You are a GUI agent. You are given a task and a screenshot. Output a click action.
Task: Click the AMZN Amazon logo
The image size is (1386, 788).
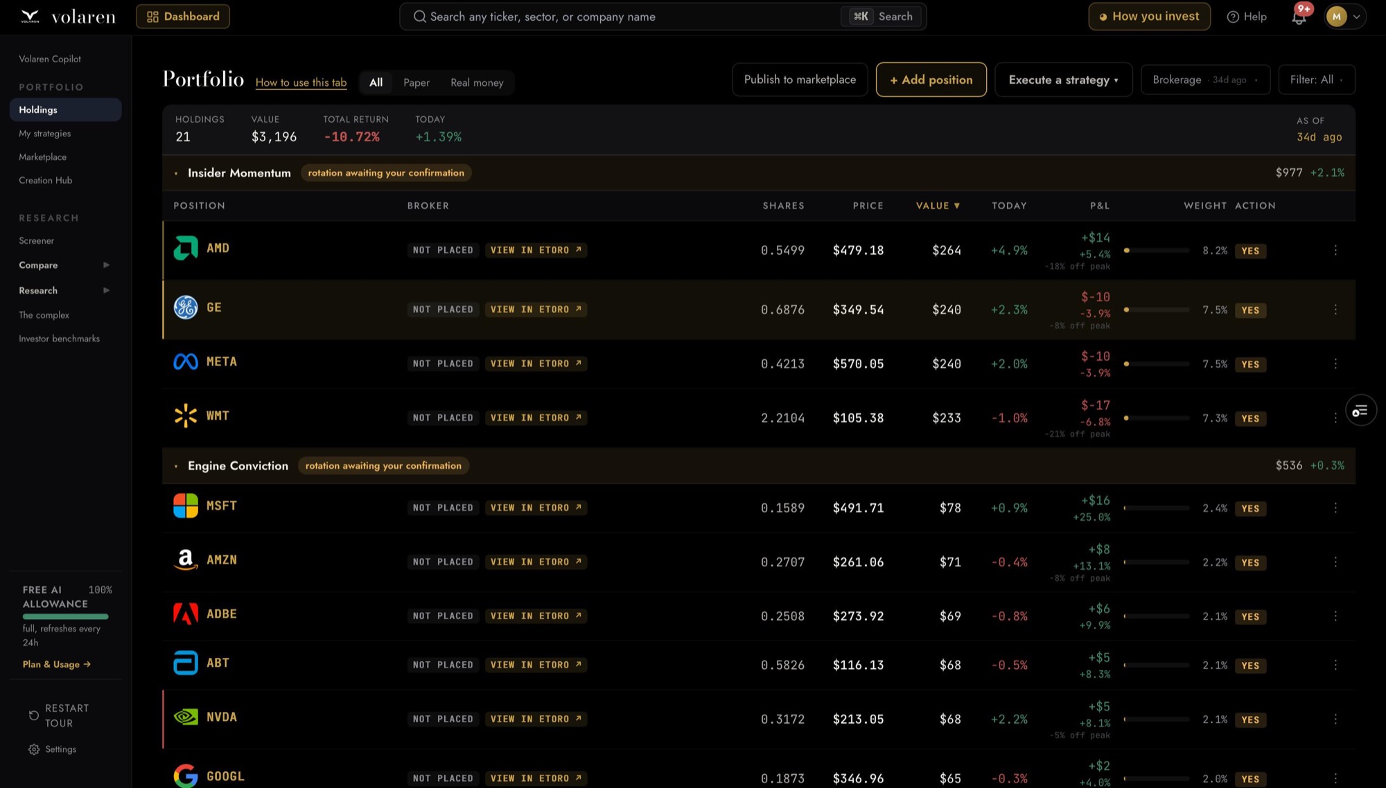click(x=185, y=559)
